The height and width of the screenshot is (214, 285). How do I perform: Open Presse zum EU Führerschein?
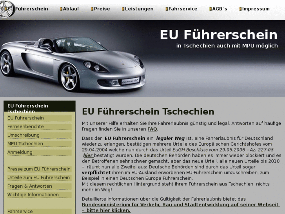tap(40, 169)
